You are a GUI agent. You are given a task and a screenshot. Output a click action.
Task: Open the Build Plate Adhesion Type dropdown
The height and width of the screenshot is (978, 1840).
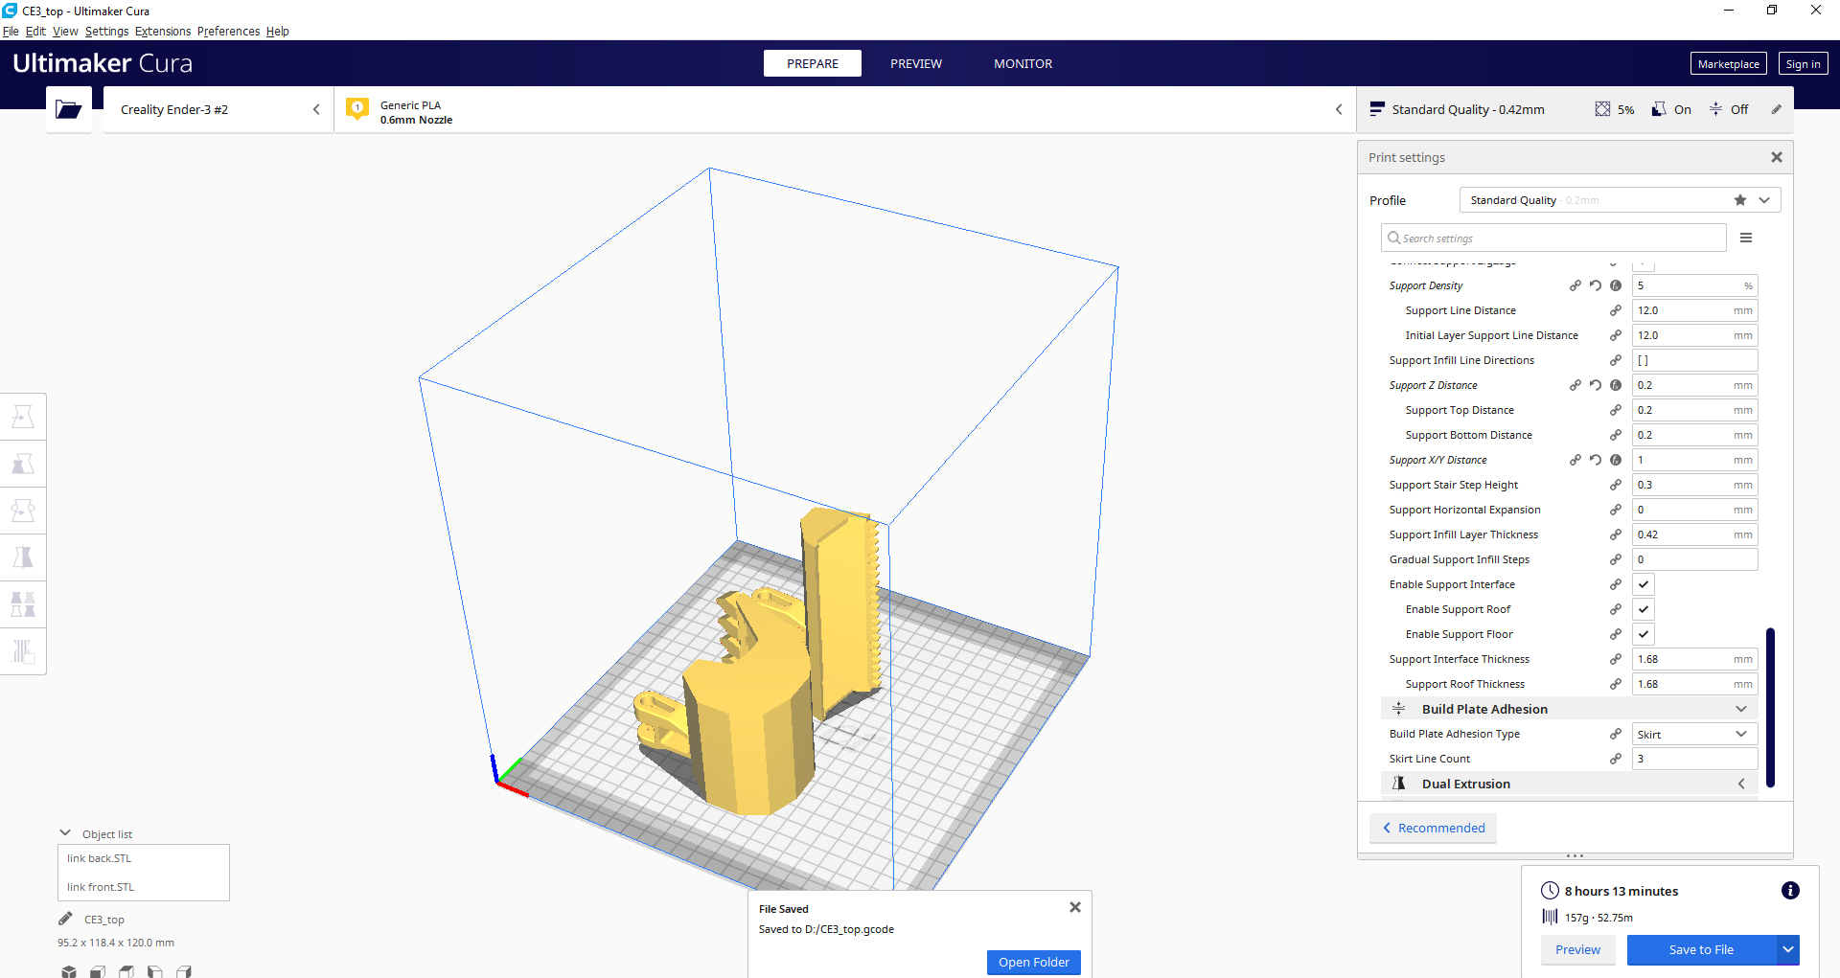[1693, 734]
